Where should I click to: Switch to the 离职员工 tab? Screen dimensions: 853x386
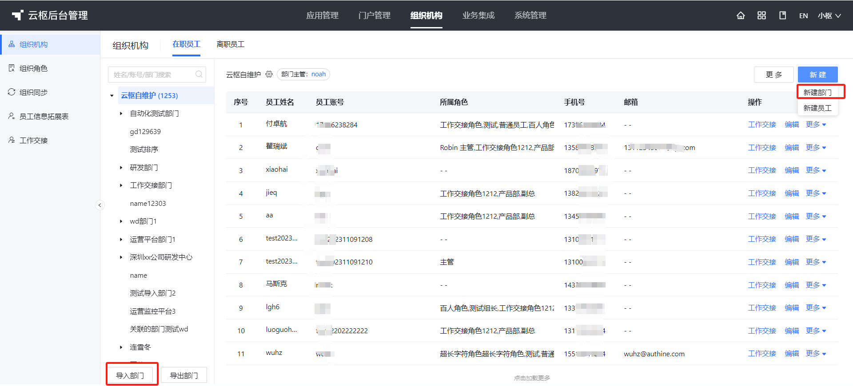coord(230,44)
